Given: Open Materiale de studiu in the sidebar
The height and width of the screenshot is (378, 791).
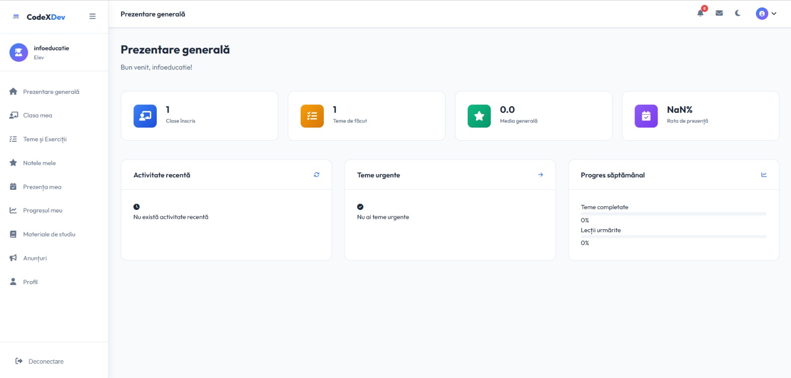Looking at the screenshot, I should [x=54, y=234].
